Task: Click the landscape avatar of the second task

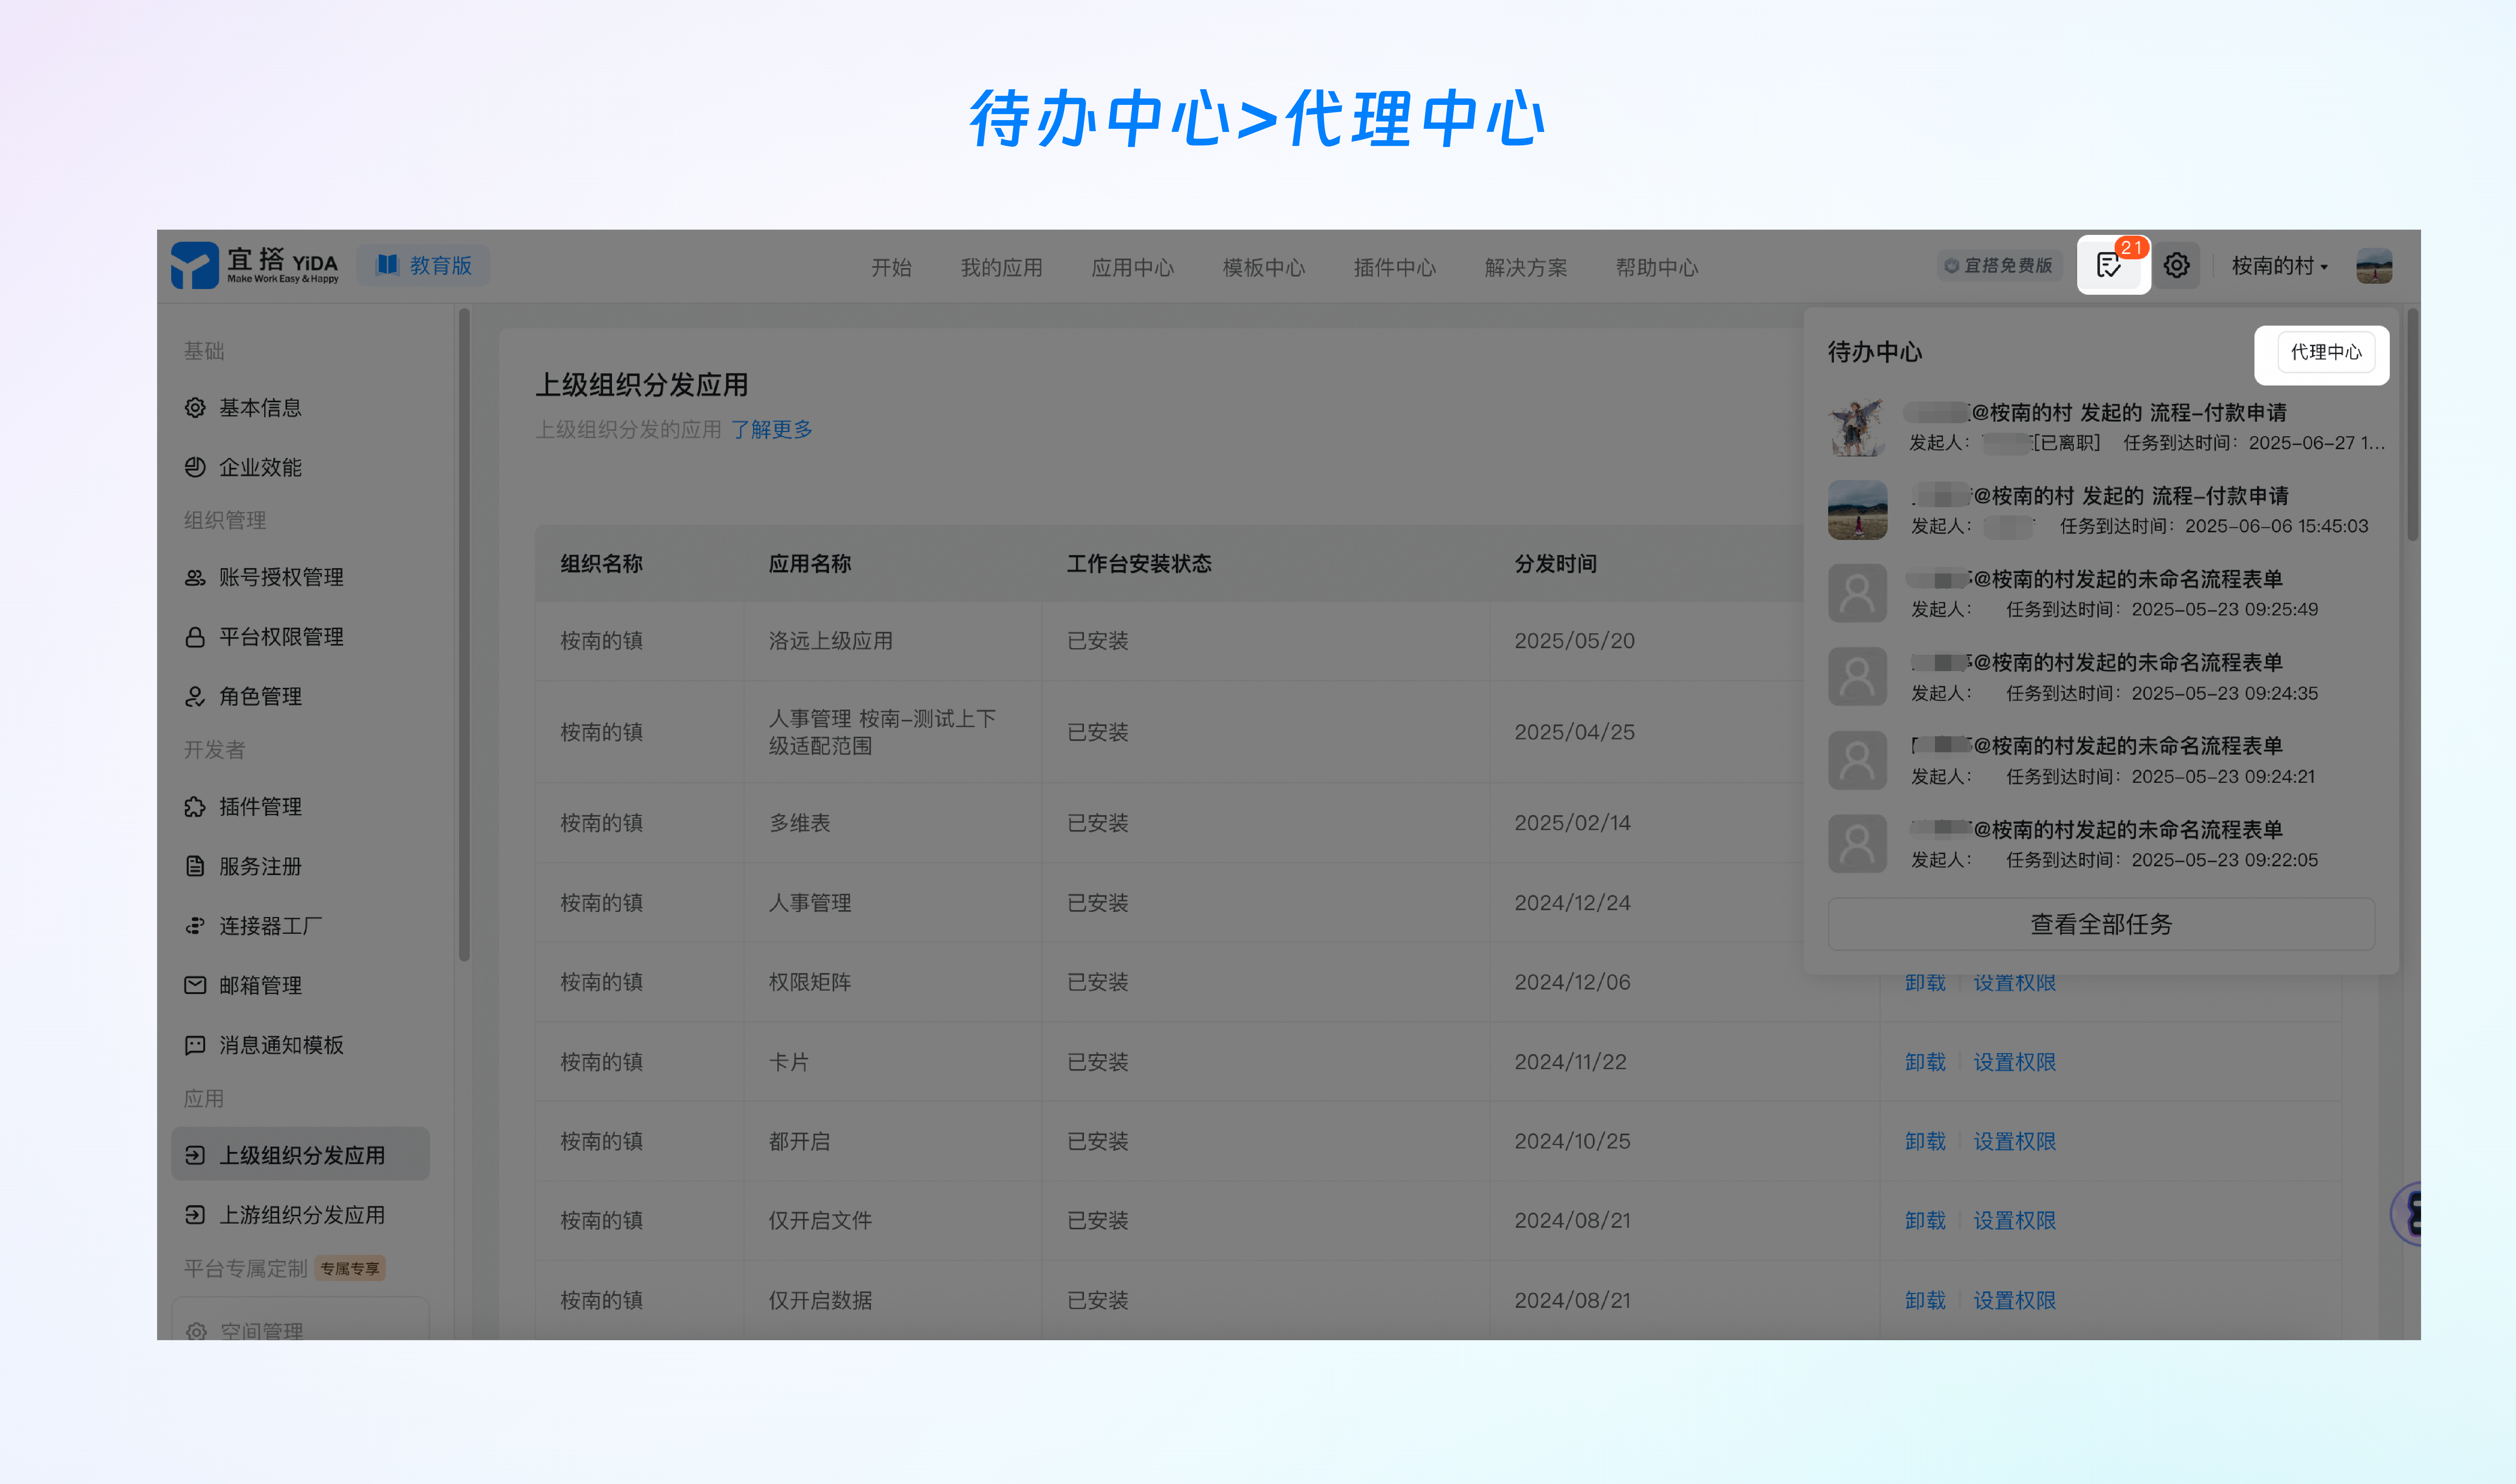Action: click(1857, 510)
